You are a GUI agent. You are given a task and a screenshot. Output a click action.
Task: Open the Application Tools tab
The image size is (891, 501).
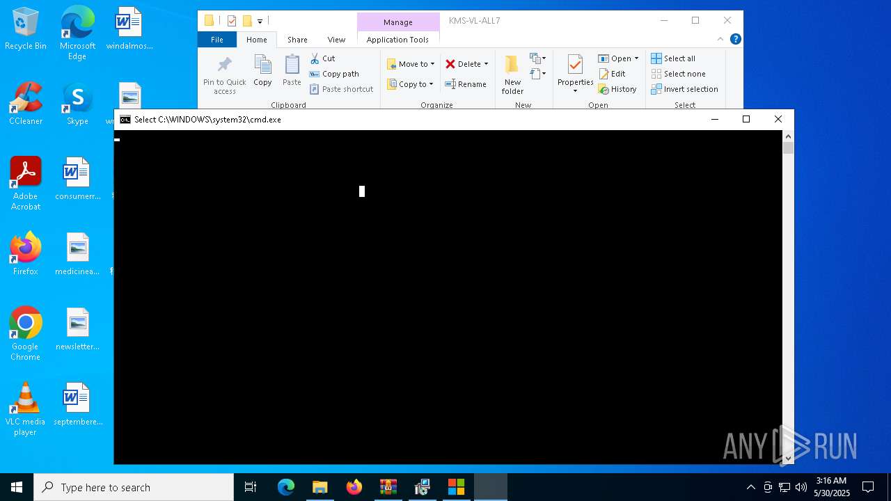[397, 40]
